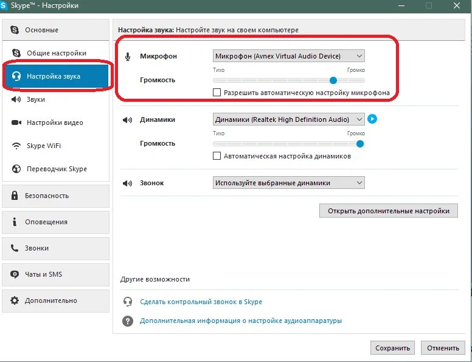The image size is (472, 362).
Task: Open the Динамики device dropdown
Action: click(x=289, y=119)
